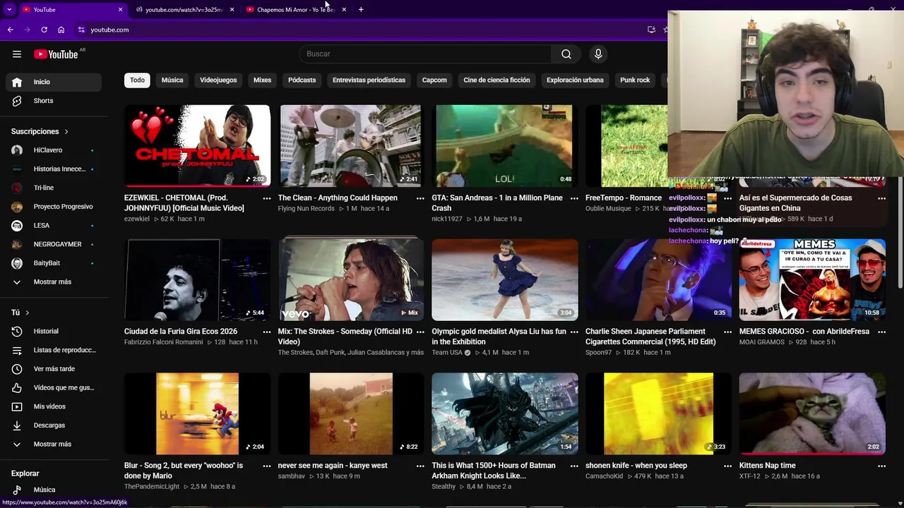Screen dimensions: 904x508
Task: Select the Cine de ciencia ficción chip
Action: (x=496, y=80)
